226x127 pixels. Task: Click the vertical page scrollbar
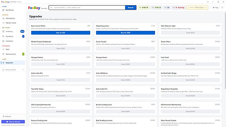coord(225,50)
